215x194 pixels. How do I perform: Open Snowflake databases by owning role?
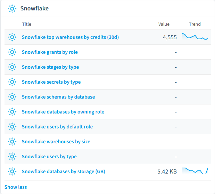(63, 112)
